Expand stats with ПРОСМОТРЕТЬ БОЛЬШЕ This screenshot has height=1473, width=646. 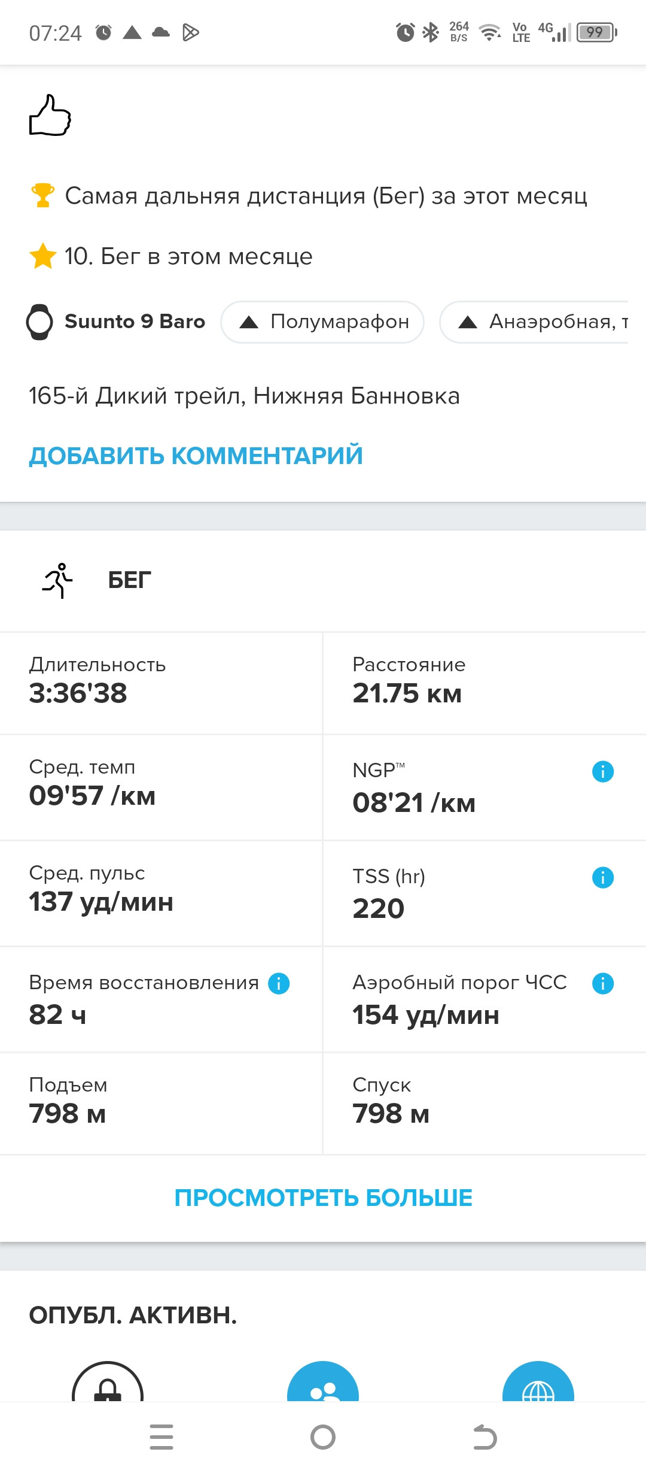[x=323, y=1198]
